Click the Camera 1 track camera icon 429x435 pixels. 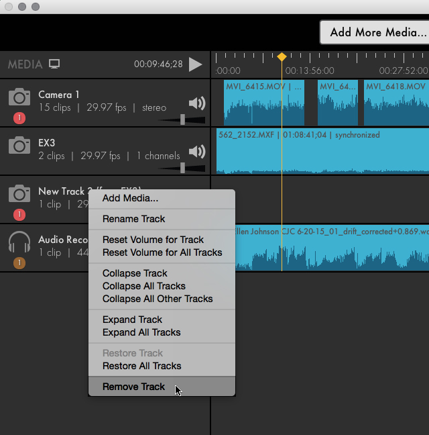[x=19, y=97]
